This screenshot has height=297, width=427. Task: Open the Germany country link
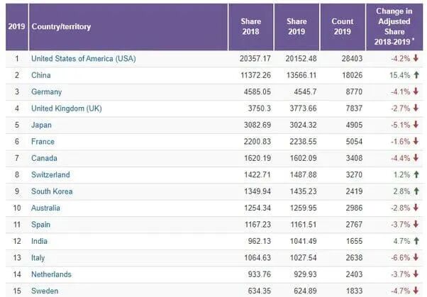tap(47, 91)
